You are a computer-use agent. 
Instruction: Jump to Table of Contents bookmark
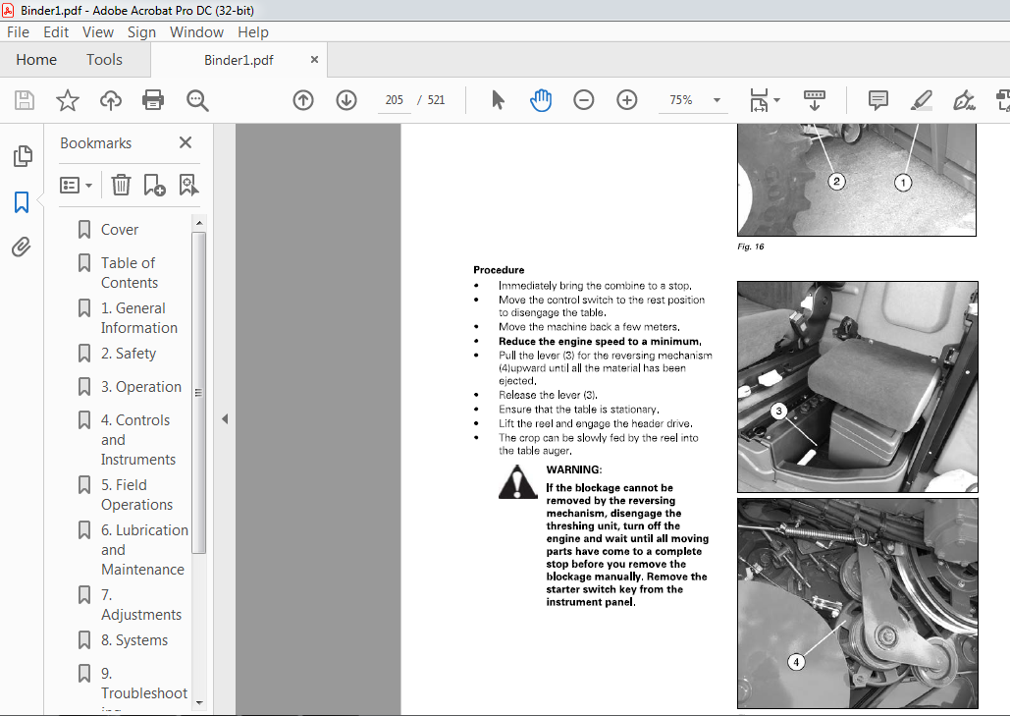[x=129, y=273]
